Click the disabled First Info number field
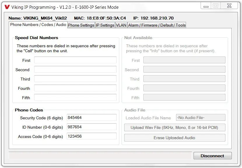 pyautogui.click(x=184, y=60)
